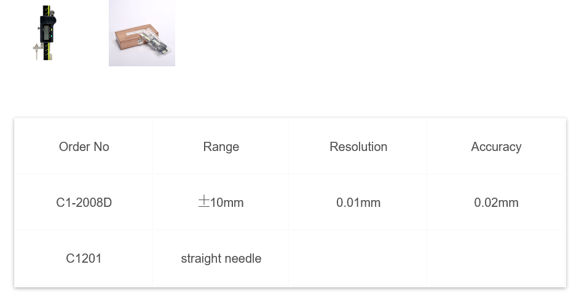Click the Range column header
Viewport: 579px width, 302px height.
(221, 147)
